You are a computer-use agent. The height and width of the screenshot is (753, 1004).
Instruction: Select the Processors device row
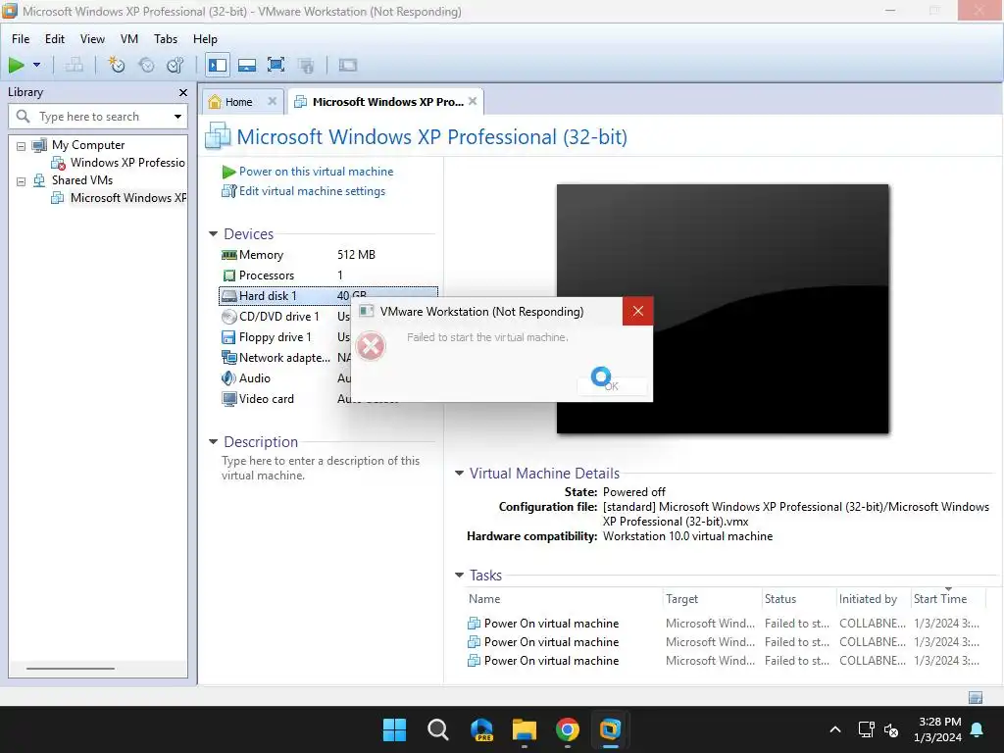click(x=328, y=276)
